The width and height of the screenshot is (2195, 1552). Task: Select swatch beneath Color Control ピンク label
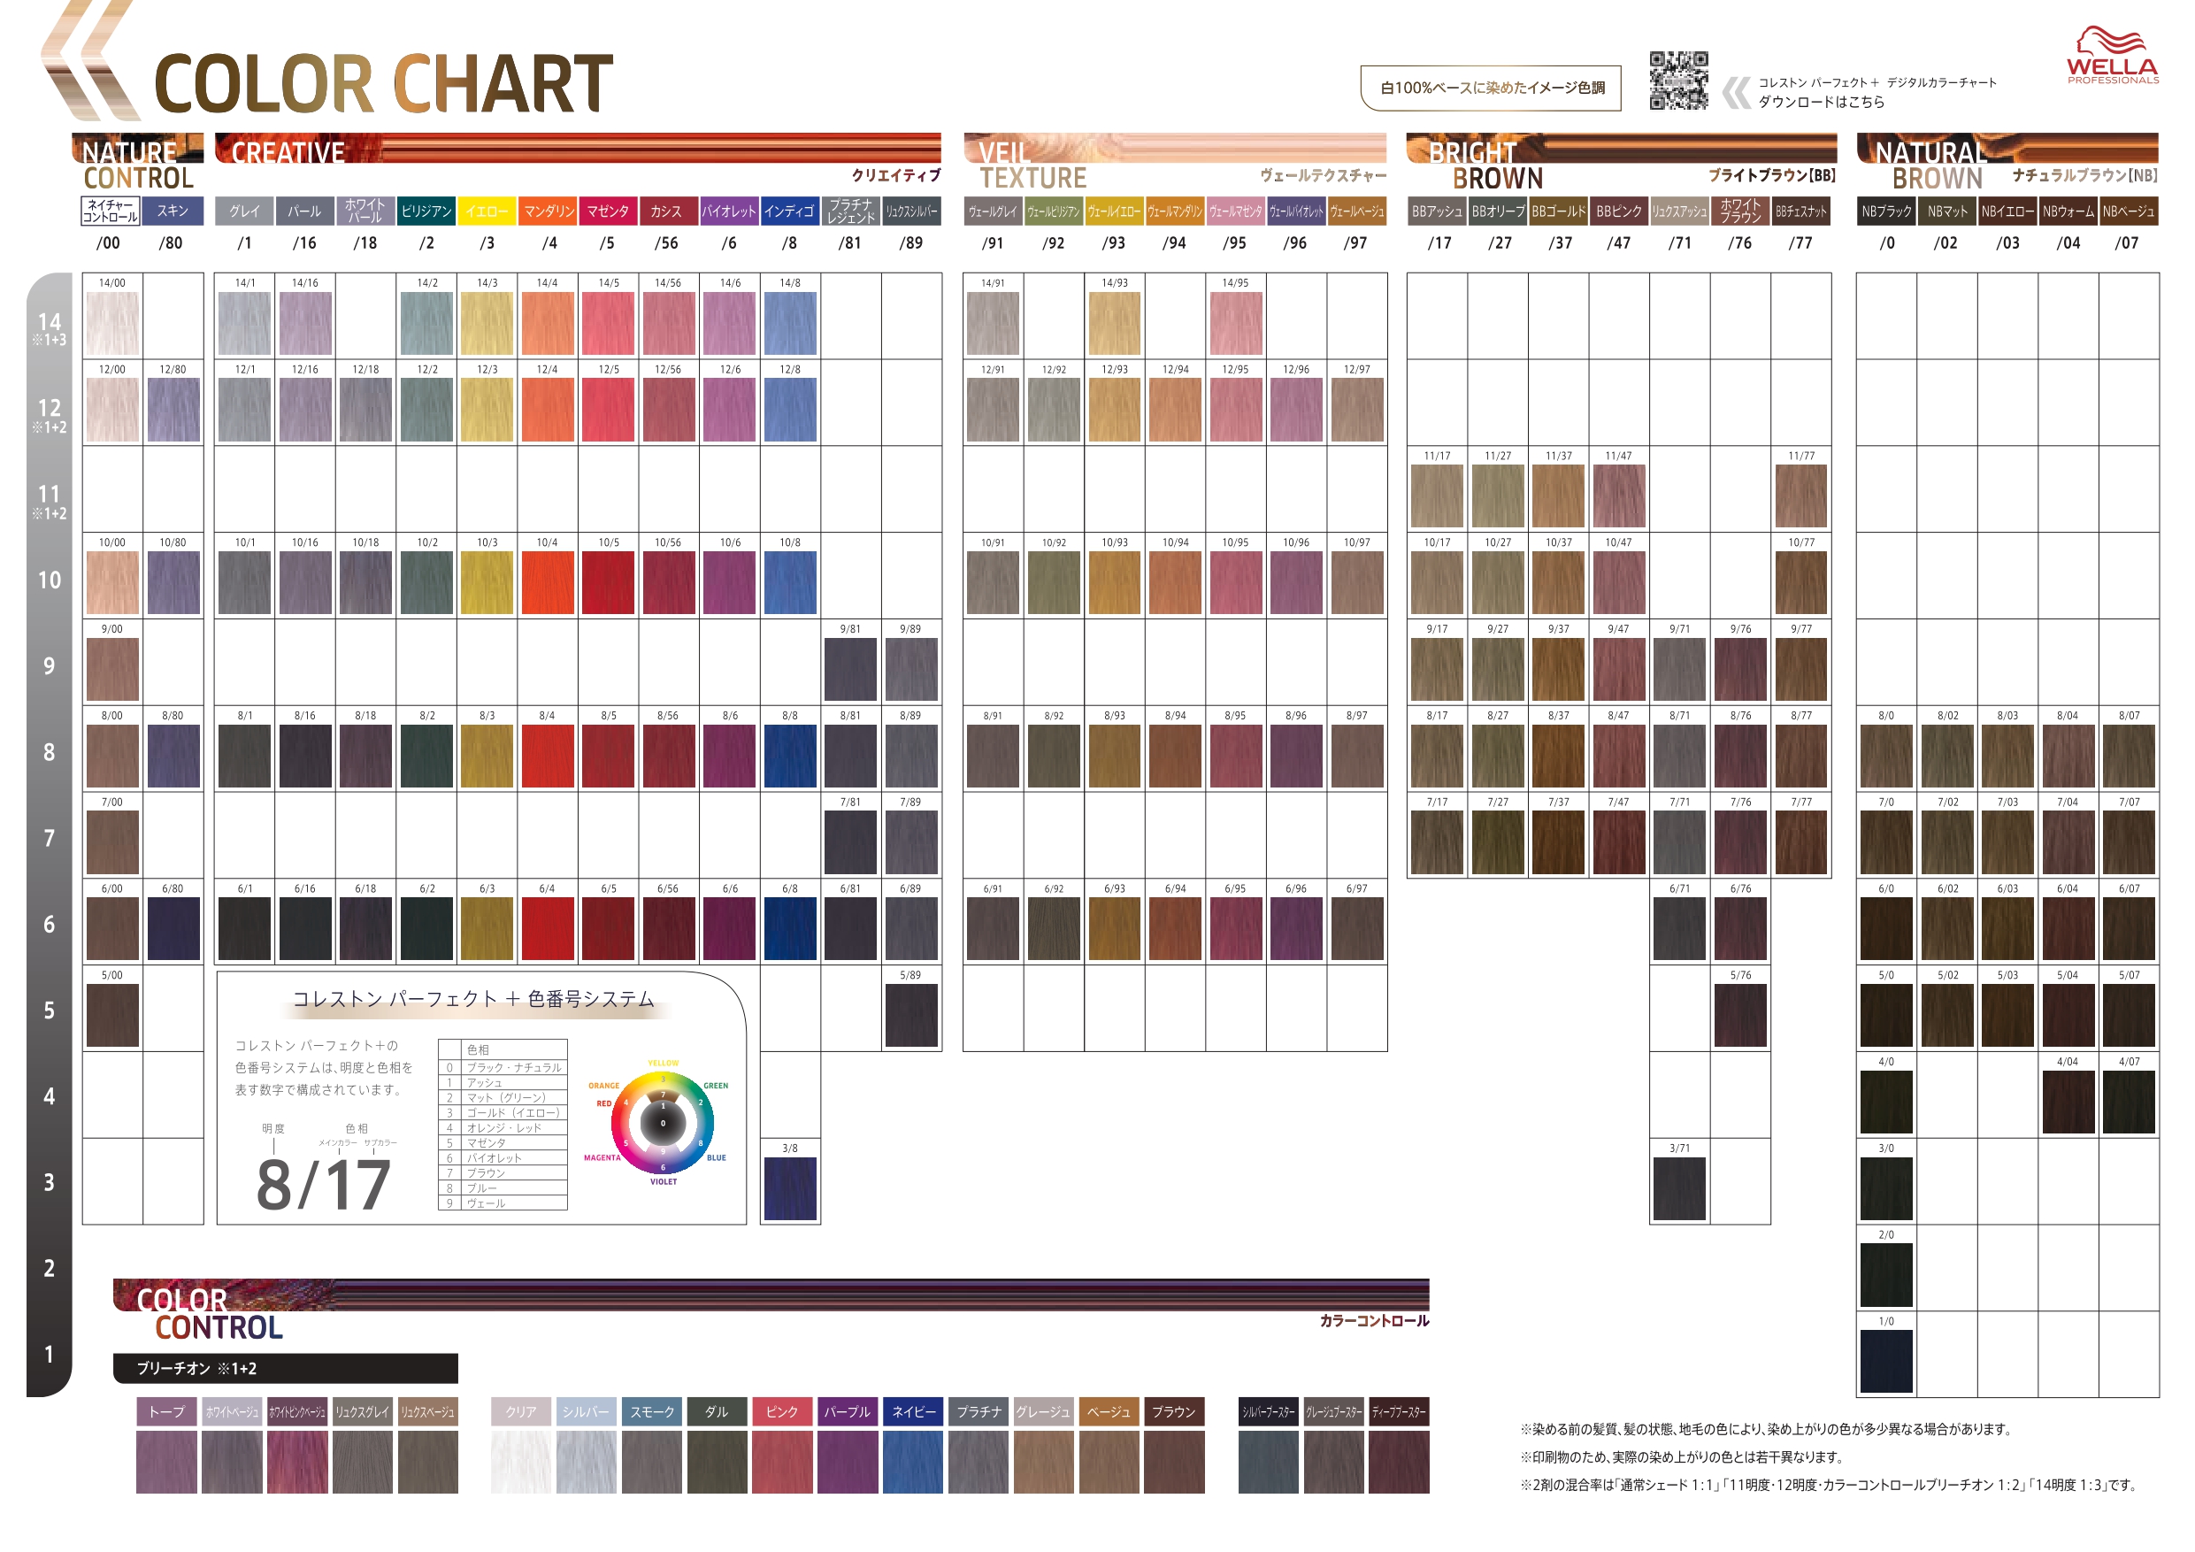(x=782, y=1462)
